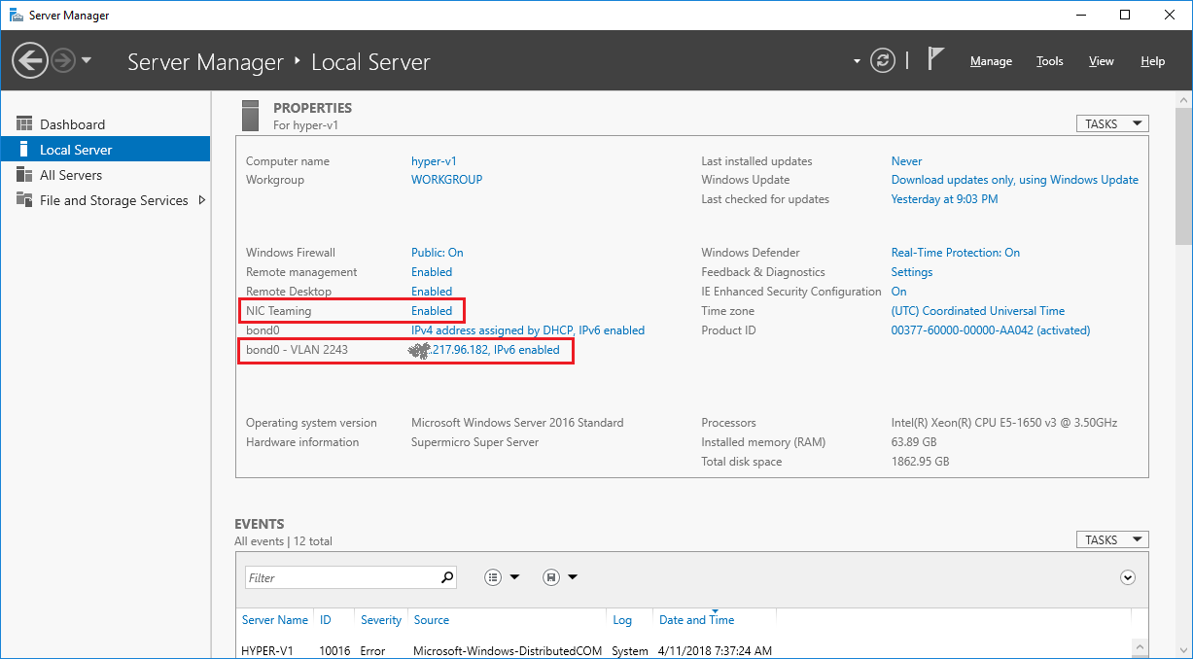Open Windows Firewall Public: On link
The width and height of the screenshot is (1193, 659).
pos(437,253)
